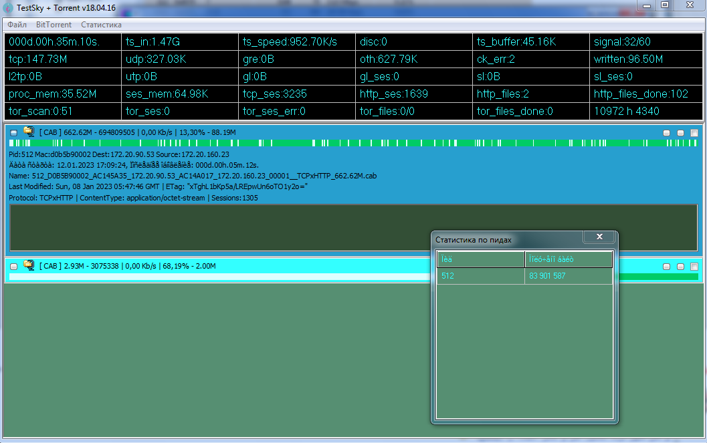Toggle the checkbox left of the 662.62M CAB entry
This screenshot has width=707, height=443.
pos(14,133)
